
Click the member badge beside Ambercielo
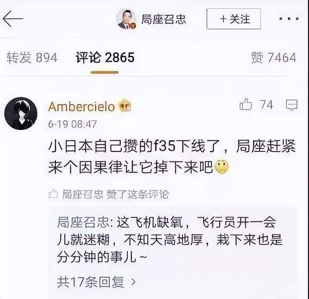click(125, 105)
